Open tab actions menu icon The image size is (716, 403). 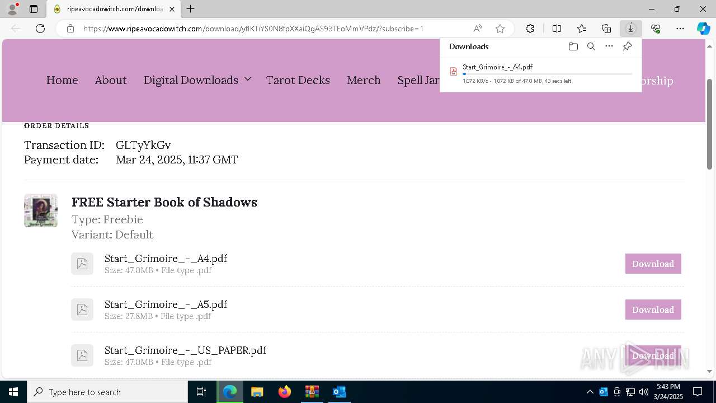tap(34, 9)
